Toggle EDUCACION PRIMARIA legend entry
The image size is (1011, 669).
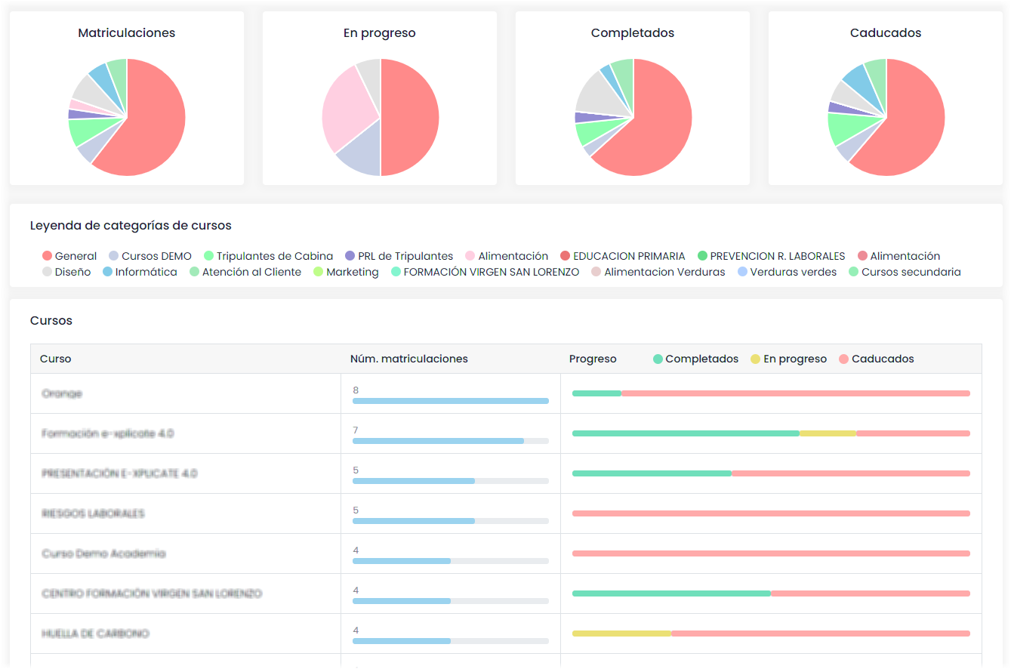[x=623, y=256]
